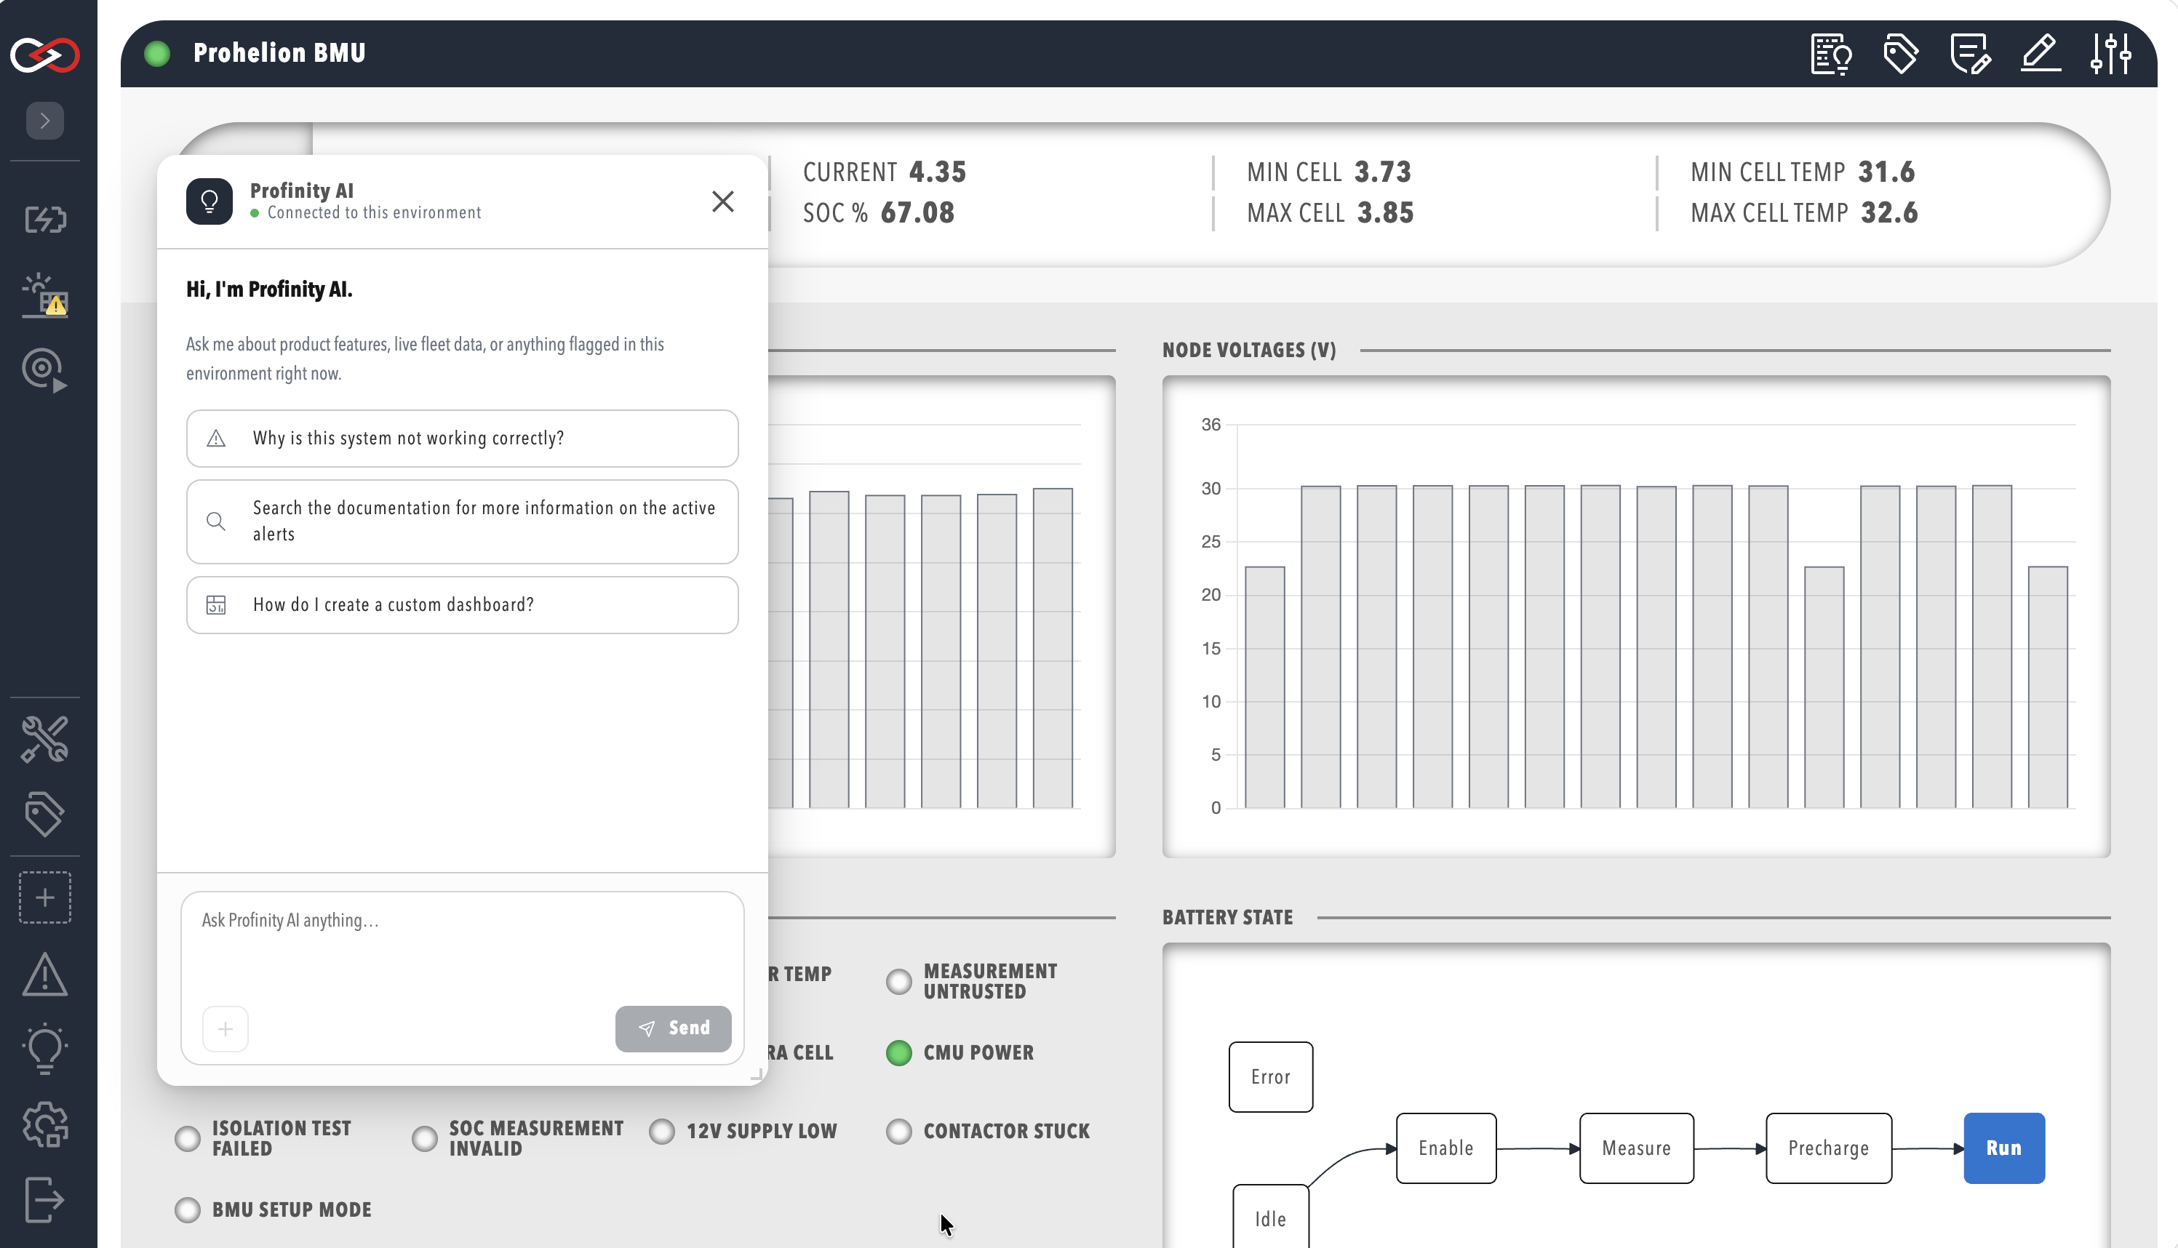The width and height of the screenshot is (2178, 1248).
Task: Select the Idle state box
Action: tap(1270, 1217)
